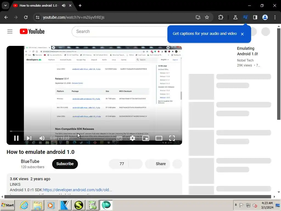
Task: Open the network tray icon
Action: pyautogui.click(x=248, y=205)
